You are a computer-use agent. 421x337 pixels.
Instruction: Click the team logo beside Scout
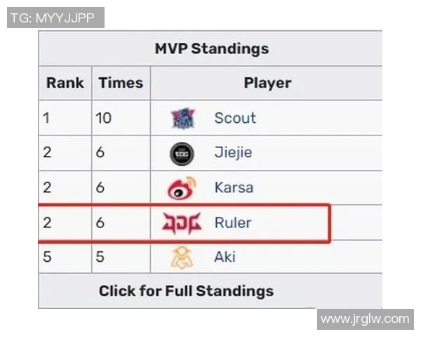(182, 118)
